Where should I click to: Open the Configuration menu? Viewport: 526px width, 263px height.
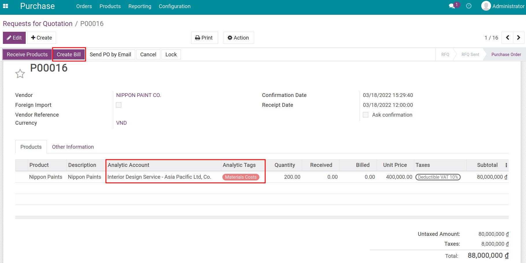174,6
